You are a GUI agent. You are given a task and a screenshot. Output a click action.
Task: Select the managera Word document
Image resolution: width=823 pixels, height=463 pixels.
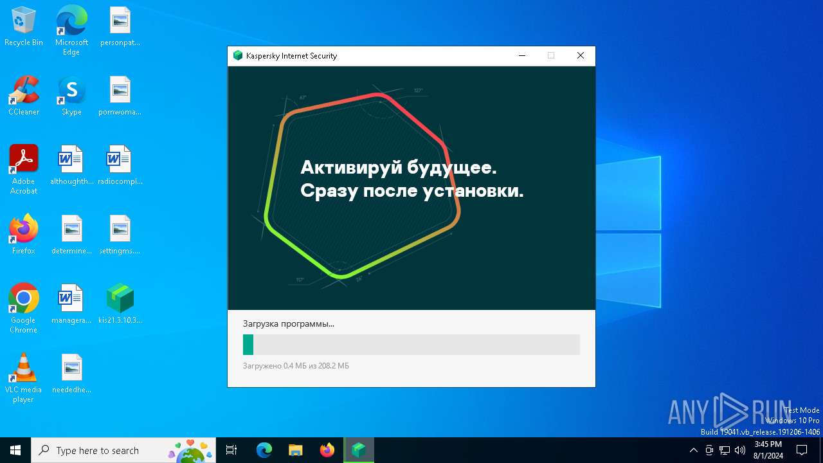71,304
